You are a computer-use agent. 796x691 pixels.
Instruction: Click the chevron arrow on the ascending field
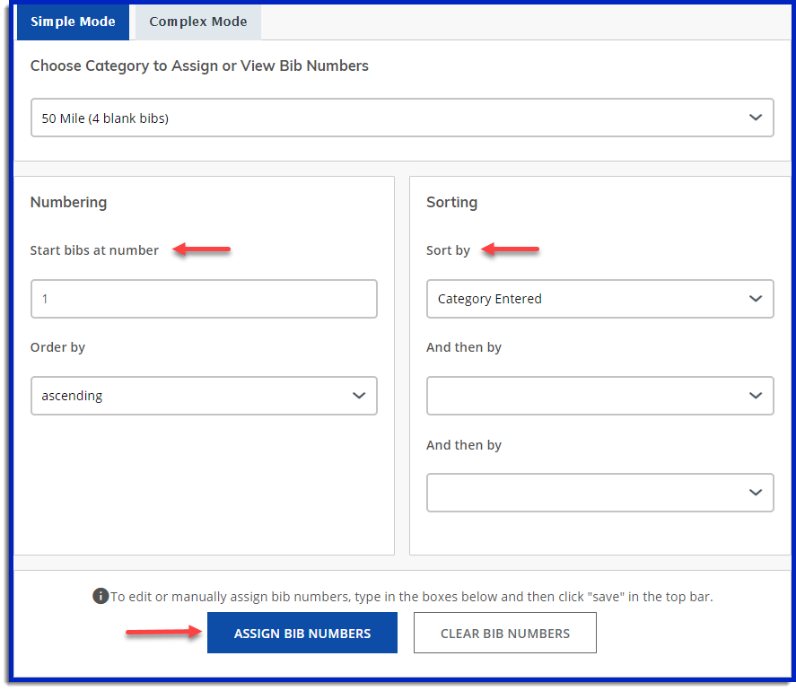pyautogui.click(x=359, y=396)
